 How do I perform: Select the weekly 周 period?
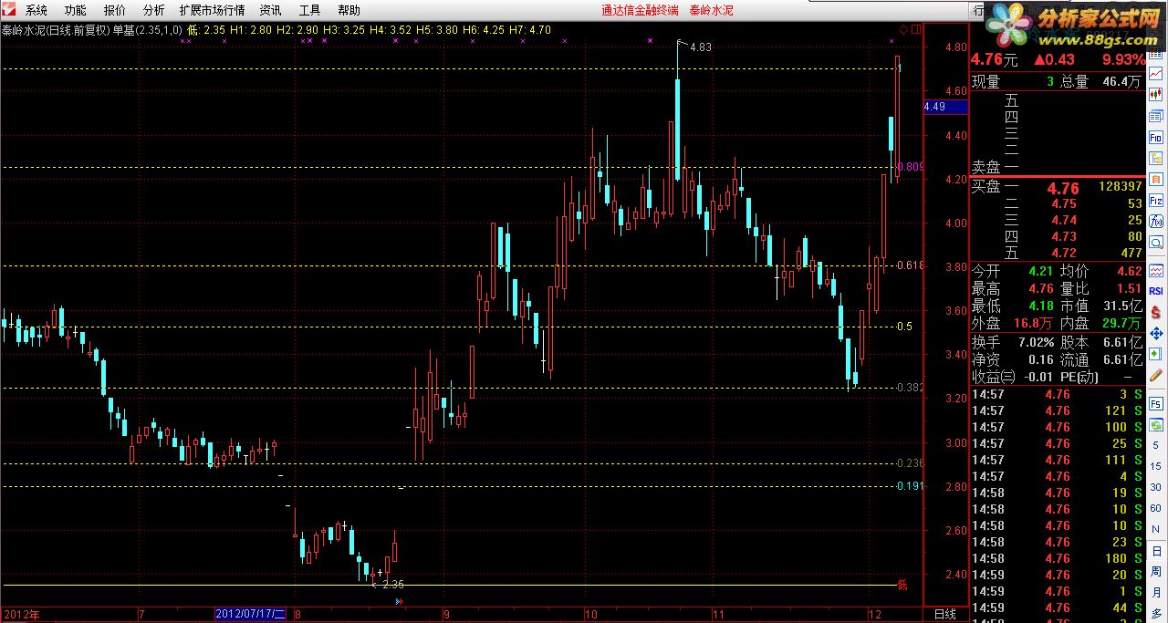(x=1156, y=570)
